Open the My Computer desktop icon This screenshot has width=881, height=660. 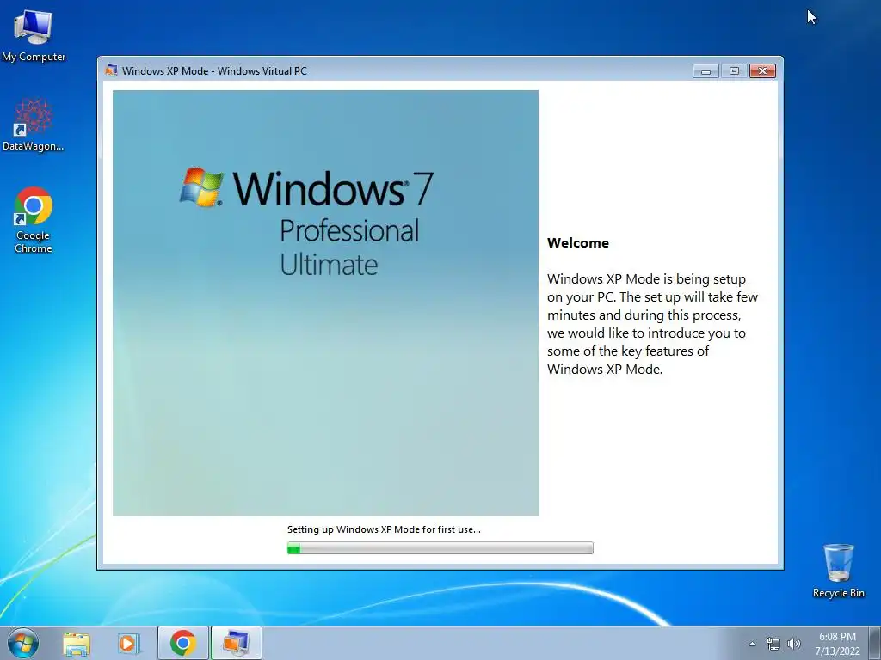click(x=34, y=36)
